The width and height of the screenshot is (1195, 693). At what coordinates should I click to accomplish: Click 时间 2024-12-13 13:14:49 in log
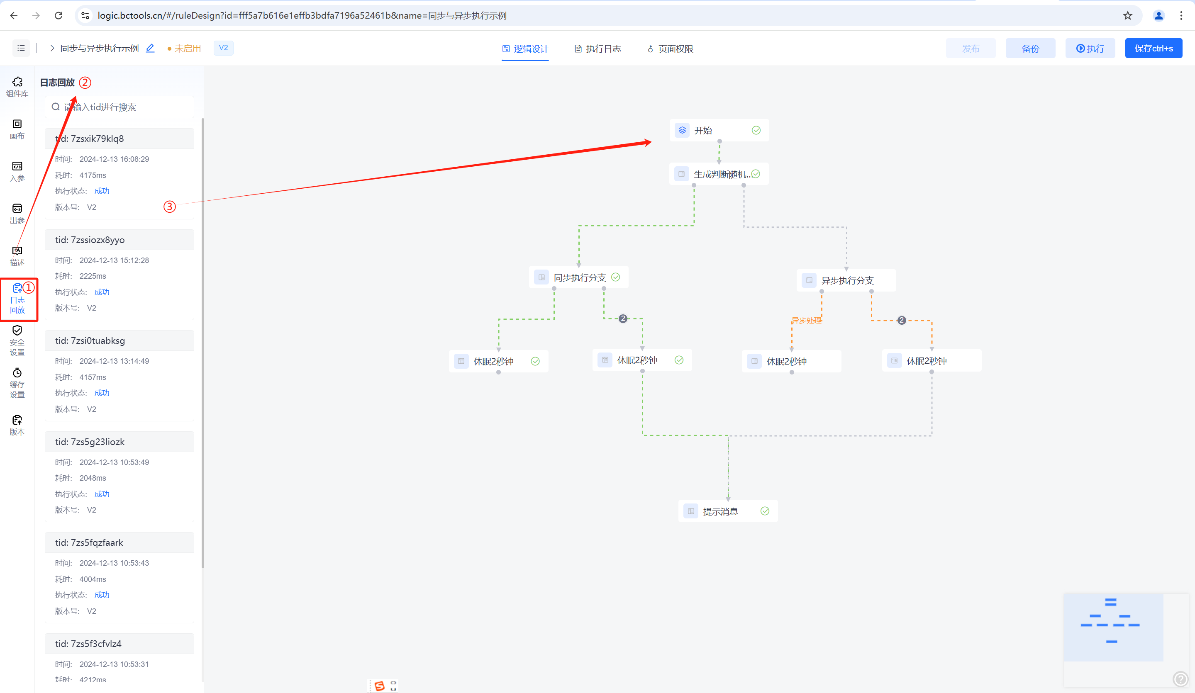coord(114,361)
